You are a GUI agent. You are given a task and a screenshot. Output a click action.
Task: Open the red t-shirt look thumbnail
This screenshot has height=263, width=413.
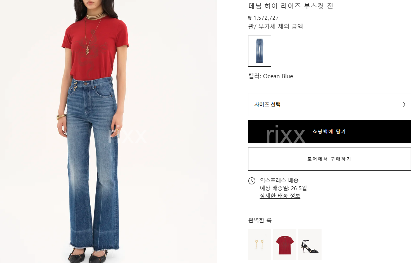285,244
